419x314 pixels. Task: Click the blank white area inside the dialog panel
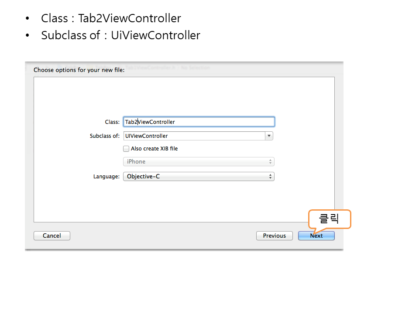[x=183, y=201]
